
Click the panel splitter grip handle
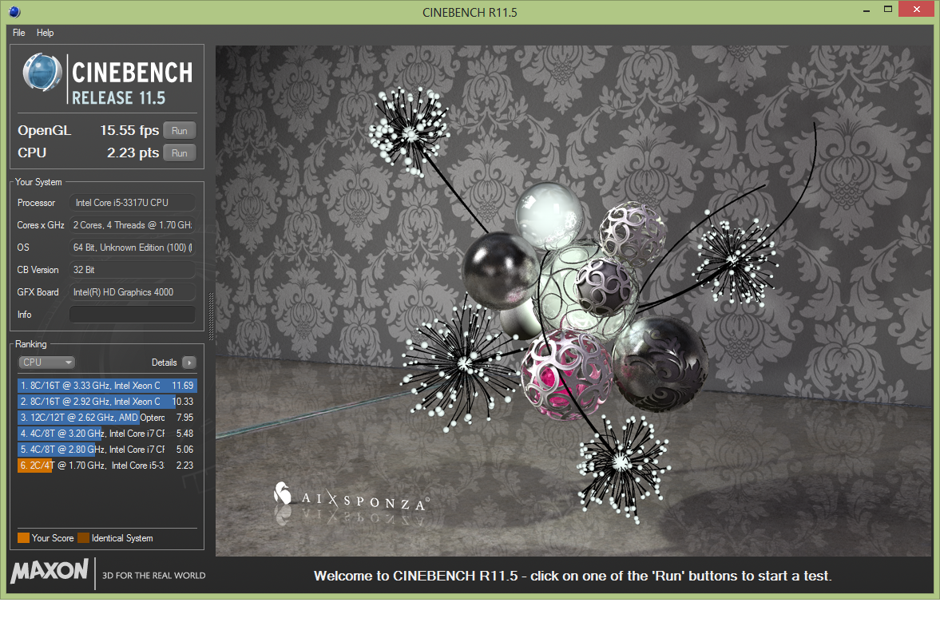coord(210,316)
